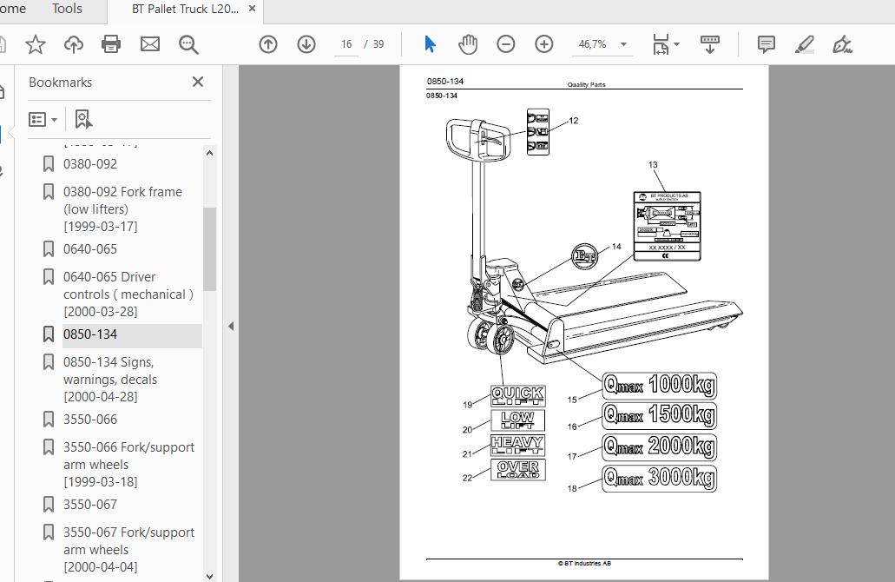The image size is (895, 582).
Task: Open bookmark 3550-067
Action: (90, 505)
